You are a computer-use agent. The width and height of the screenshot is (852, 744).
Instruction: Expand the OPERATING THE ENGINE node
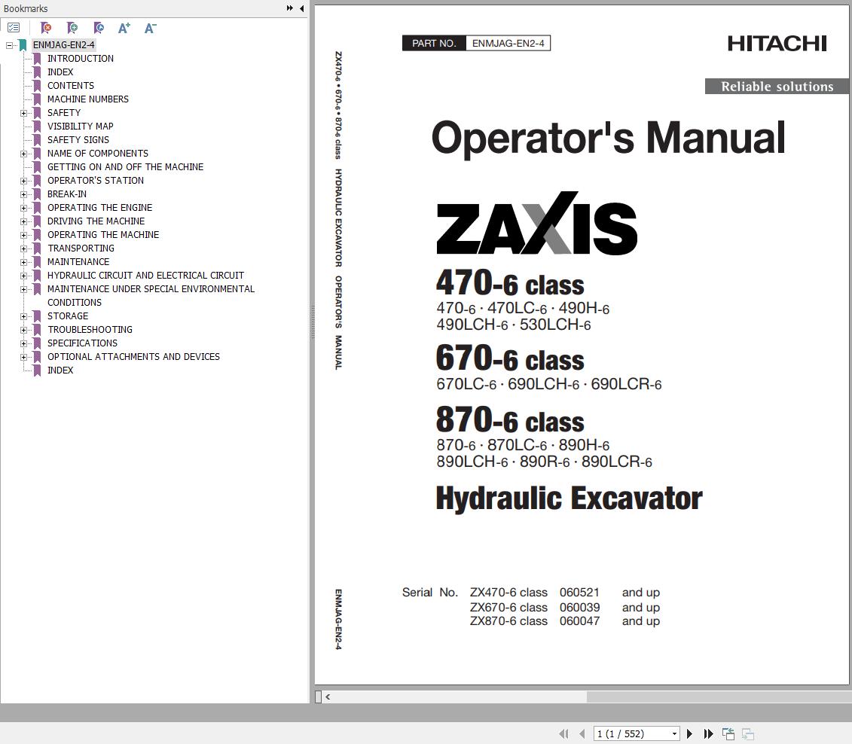23,208
